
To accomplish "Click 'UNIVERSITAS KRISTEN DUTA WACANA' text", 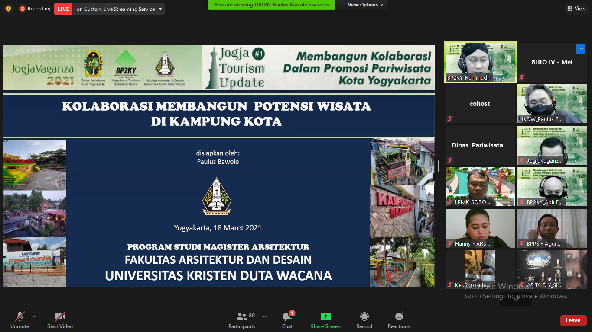I will (x=218, y=275).
